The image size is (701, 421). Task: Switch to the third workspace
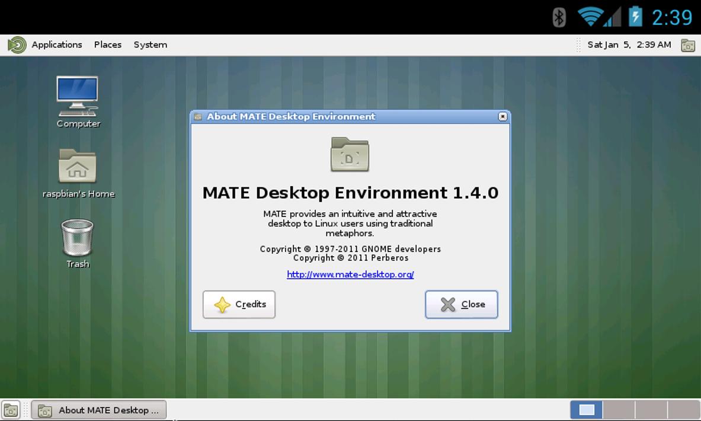tap(651, 410)
